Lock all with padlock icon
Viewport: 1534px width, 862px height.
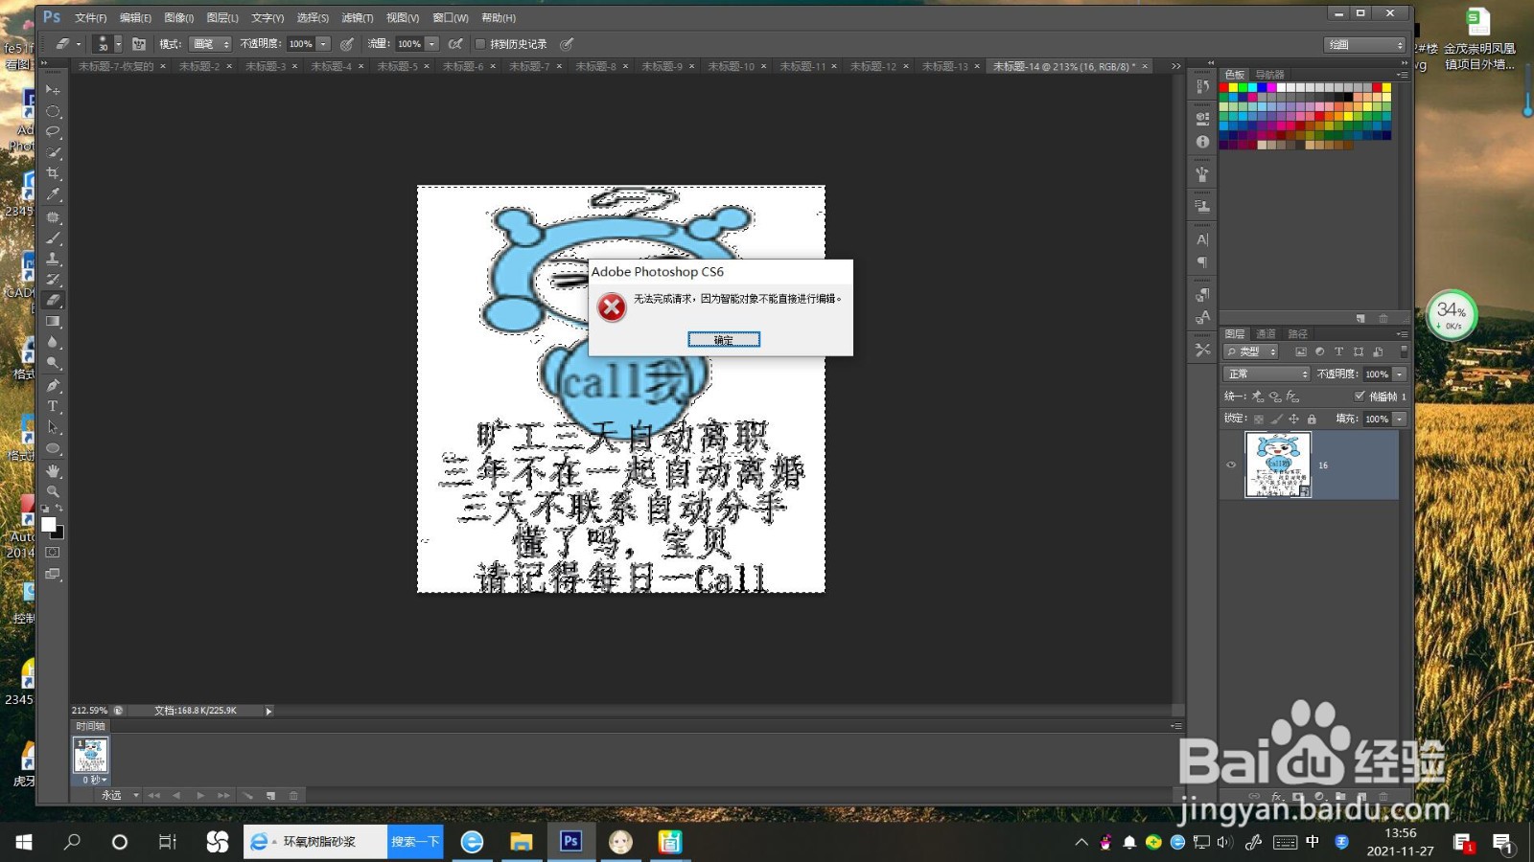1312,420
